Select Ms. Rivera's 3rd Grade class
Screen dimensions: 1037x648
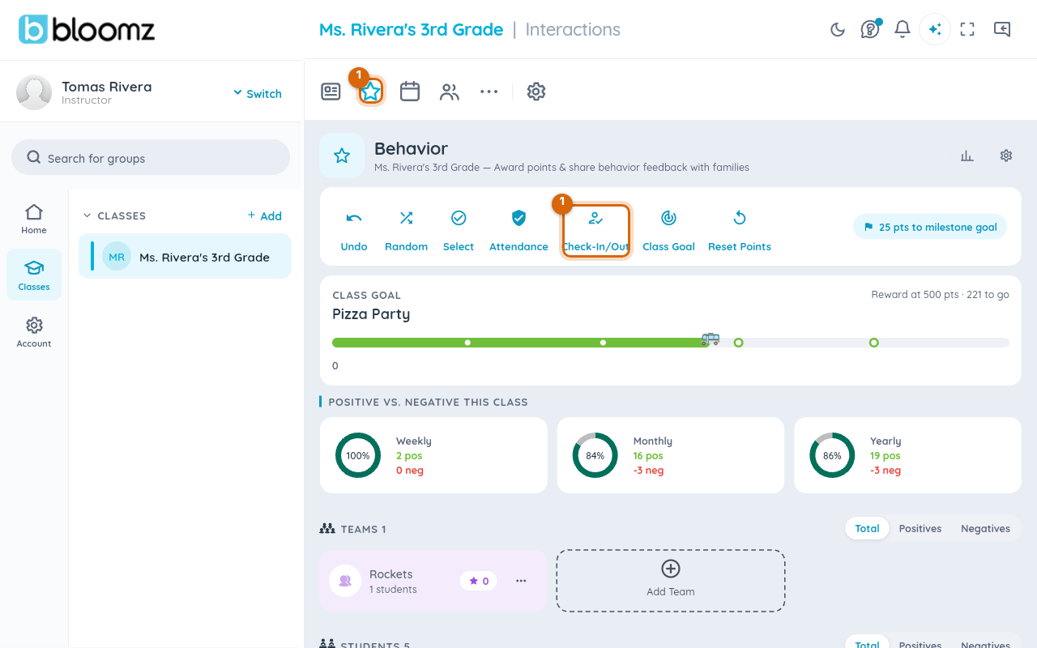tap(185, 256)
